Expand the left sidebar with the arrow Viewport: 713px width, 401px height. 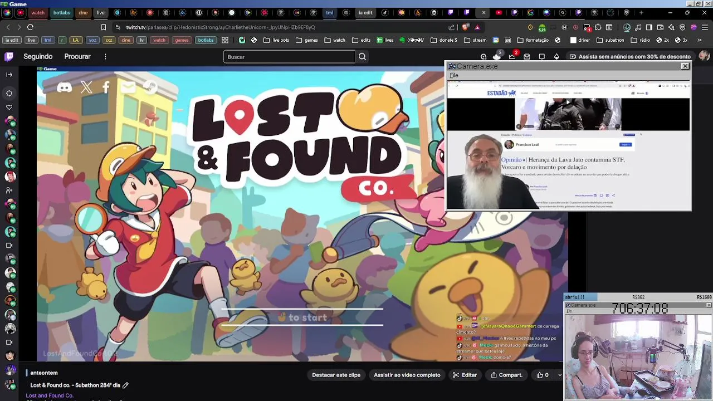(x=9, y=74)
